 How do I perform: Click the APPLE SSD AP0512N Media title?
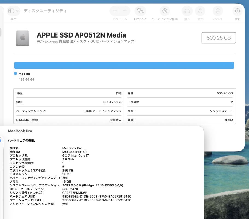click(81, 35)
